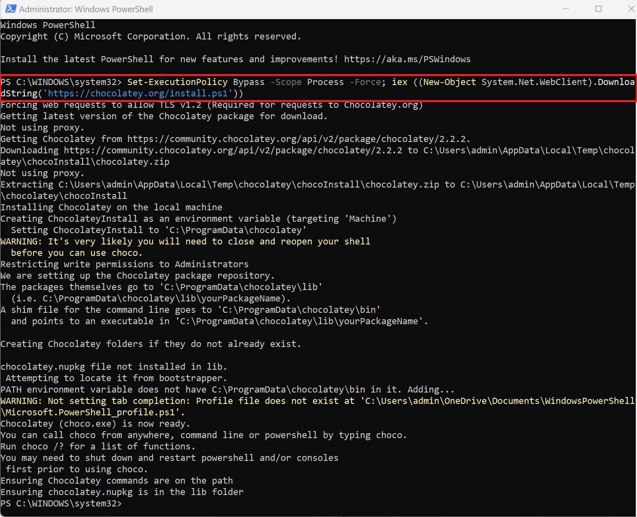Click yellow 'WARNING: It's very likely' line
This screenshot has height=517, width=637.
(185, 242)
